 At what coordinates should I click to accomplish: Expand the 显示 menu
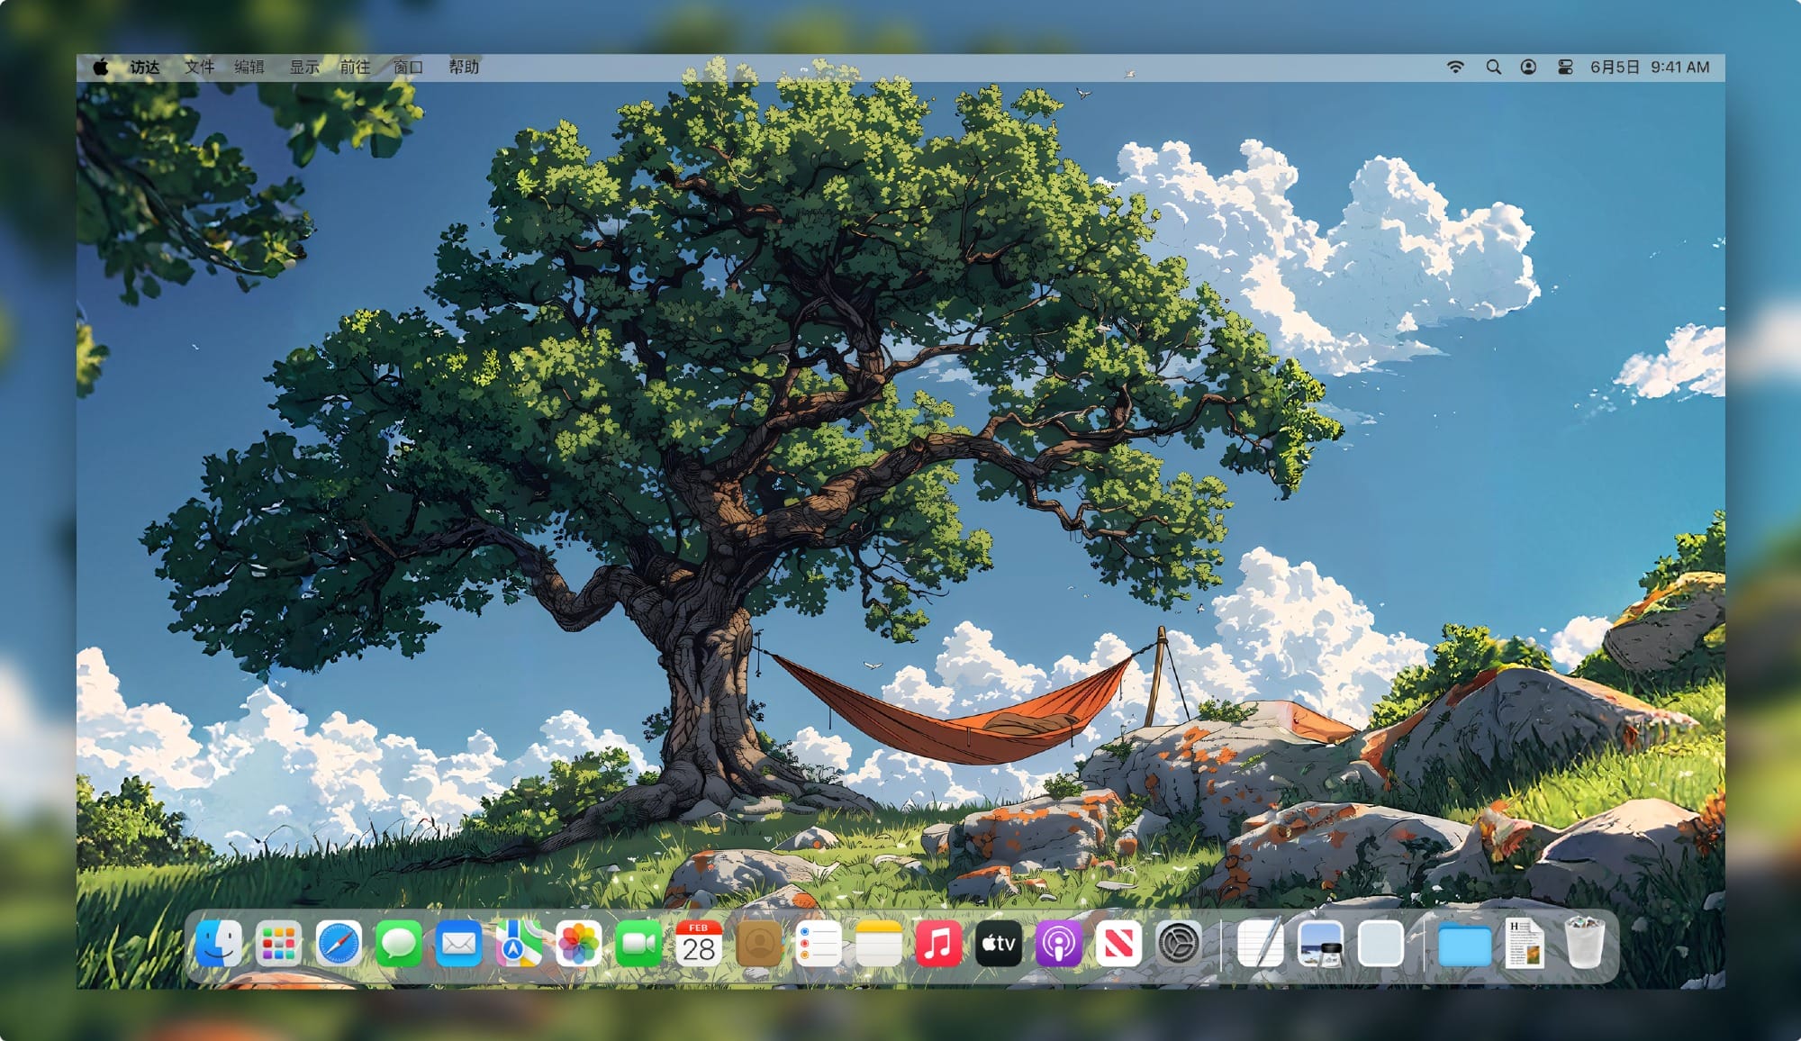pyautogui.click(x=304, y=68)
